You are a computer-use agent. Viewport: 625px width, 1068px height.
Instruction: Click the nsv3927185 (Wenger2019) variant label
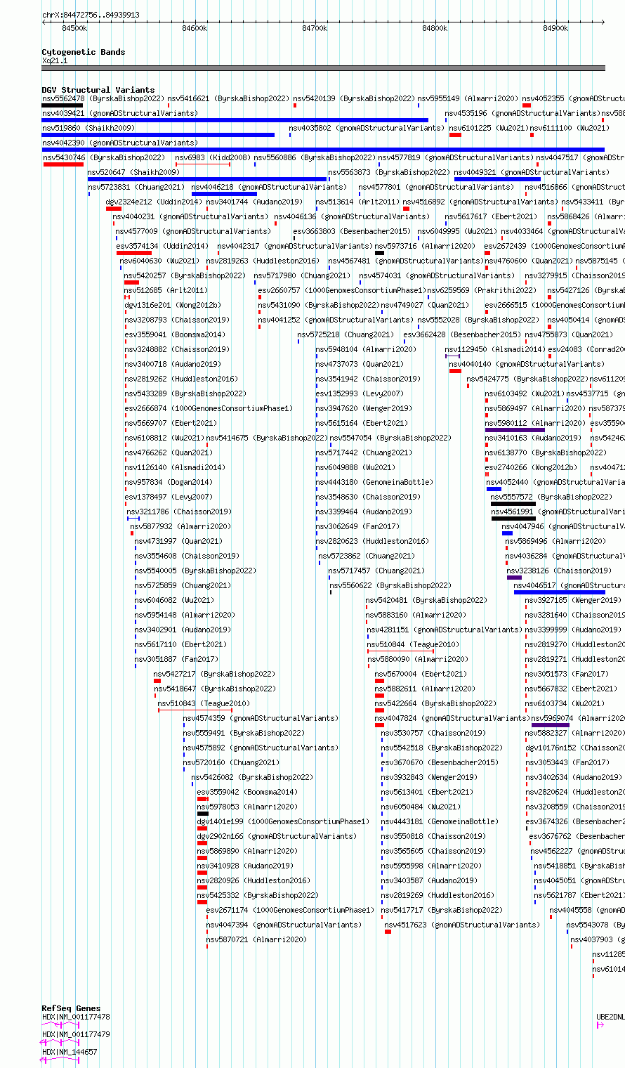pyautogui.click(x=573, y=600)
